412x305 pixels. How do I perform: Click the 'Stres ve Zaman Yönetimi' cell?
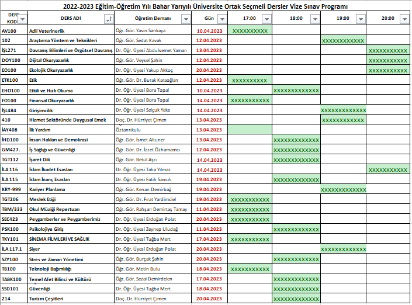71,259
